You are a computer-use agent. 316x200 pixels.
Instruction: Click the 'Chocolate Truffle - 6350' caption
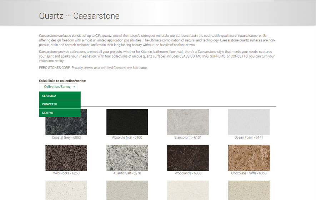tap(249, 173)
